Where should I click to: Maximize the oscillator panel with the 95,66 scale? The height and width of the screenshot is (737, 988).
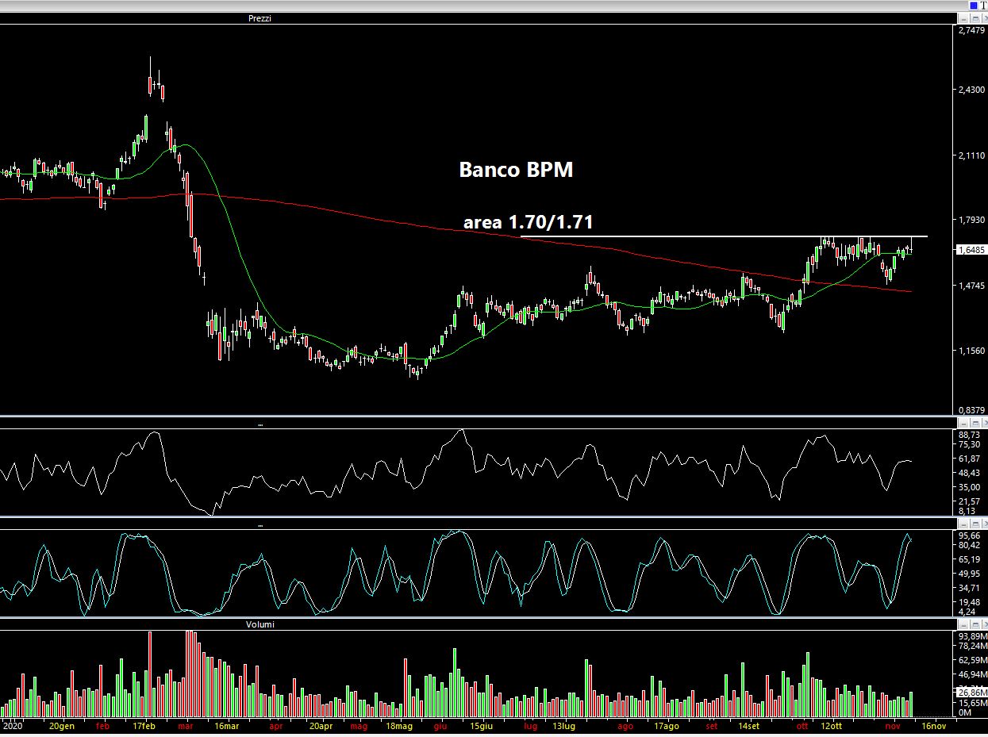(975, 524)
